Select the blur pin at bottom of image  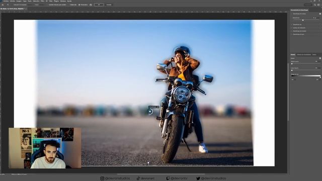[x=148, y=163]
